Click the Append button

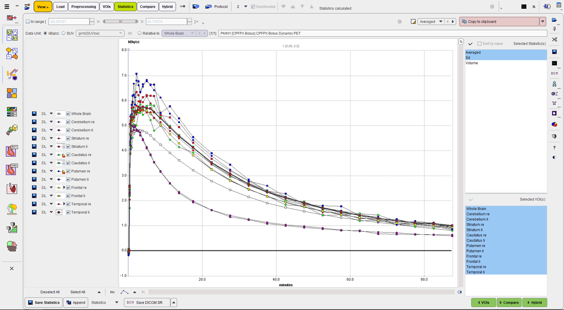(75, 303)
